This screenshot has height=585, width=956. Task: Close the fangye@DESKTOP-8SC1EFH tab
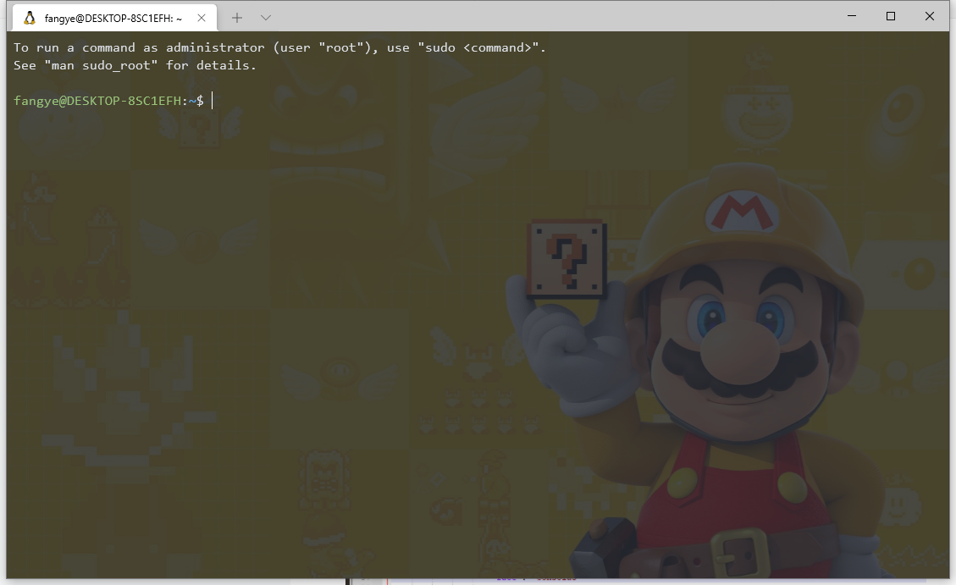point(202,19)
